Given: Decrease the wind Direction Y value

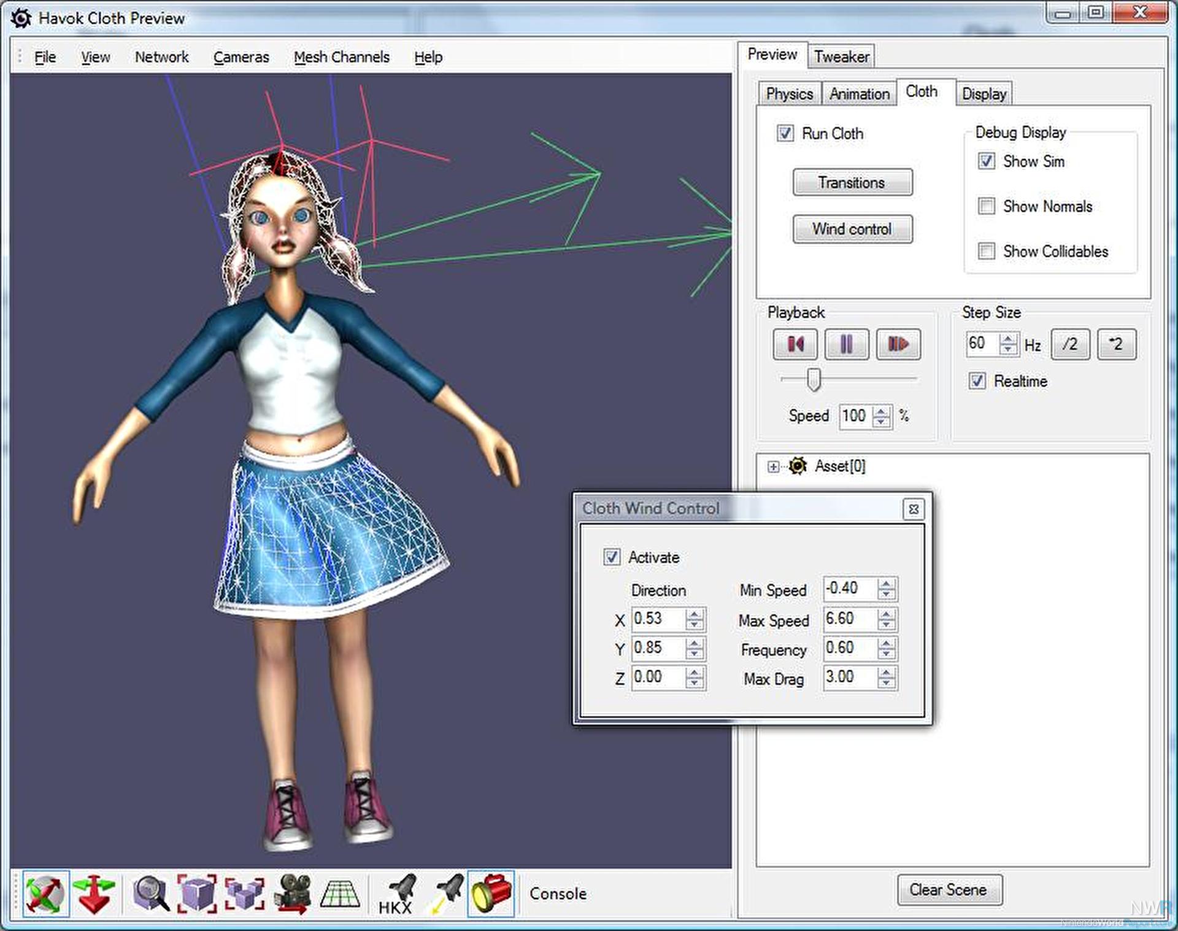Looking at the screenshot, I should (x=695, y=654).
